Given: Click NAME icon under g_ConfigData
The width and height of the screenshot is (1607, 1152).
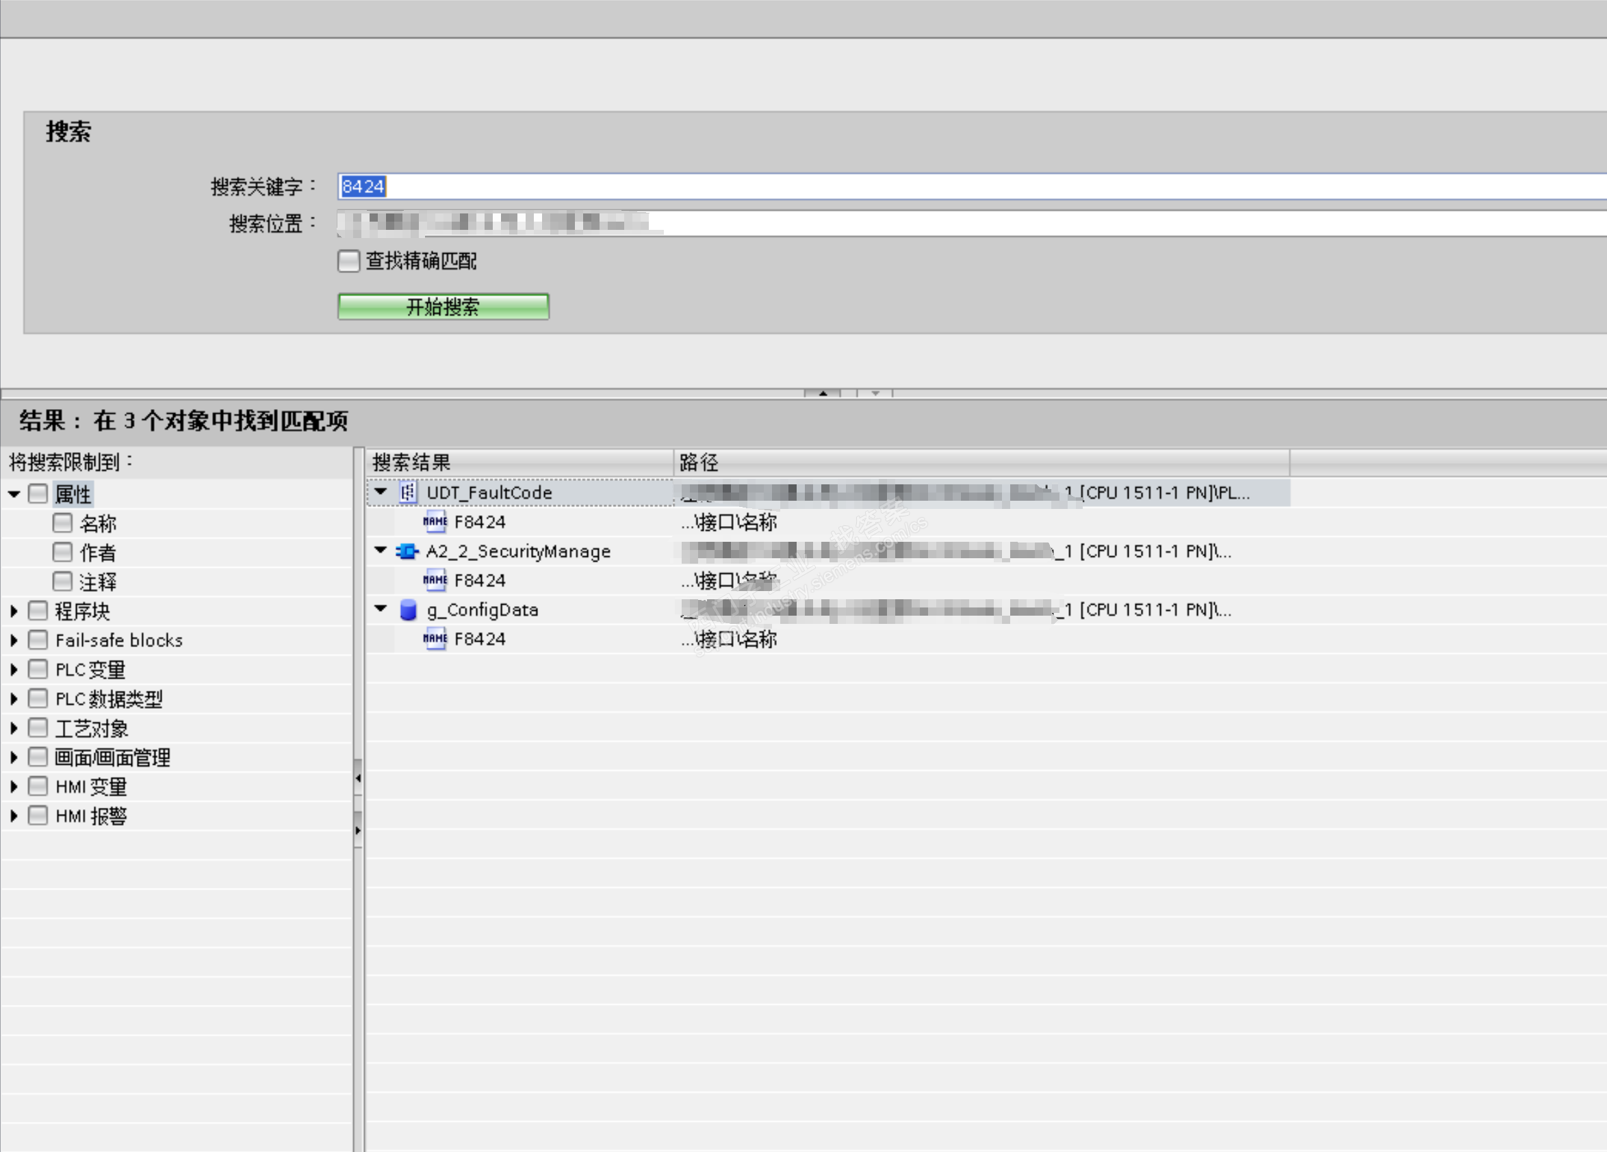Looking at the screenshot, I should [435, 639].
